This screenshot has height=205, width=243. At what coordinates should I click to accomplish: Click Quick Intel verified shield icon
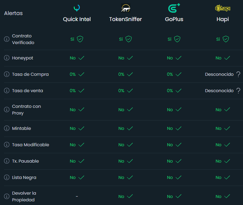tap(80, 39)
